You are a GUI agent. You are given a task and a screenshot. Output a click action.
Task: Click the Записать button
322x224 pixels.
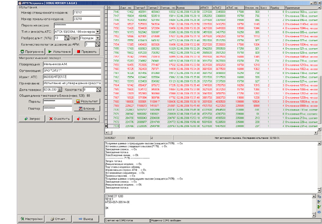pyautogui.click(x=86, y=118)
